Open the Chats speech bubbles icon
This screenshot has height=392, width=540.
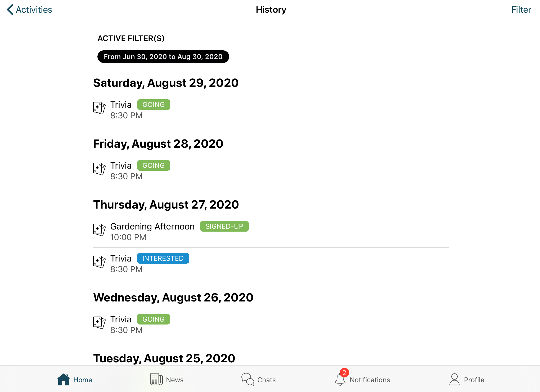(x=247, y=380)
